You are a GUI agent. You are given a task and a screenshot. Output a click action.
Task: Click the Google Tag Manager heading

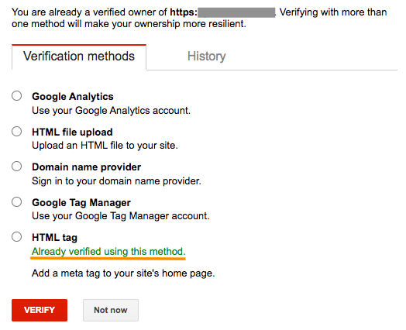[81, 203]
